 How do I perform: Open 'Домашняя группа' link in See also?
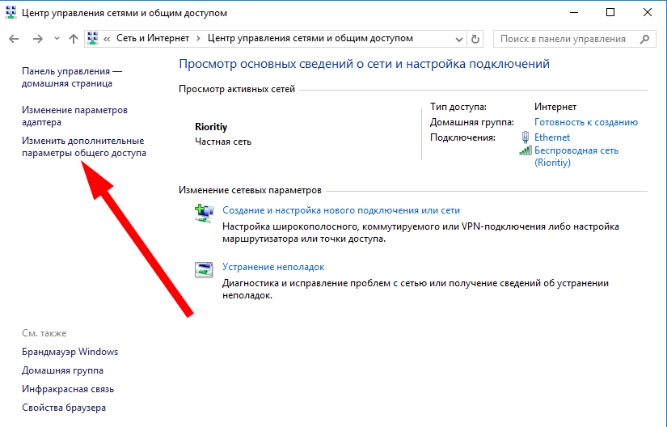point(62,370)
